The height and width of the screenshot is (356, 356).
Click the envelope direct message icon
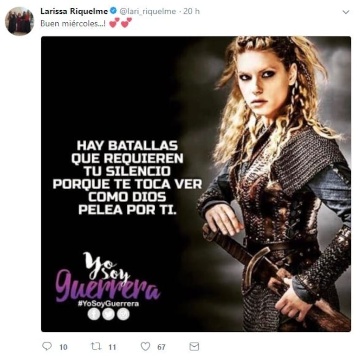(194, 347)
